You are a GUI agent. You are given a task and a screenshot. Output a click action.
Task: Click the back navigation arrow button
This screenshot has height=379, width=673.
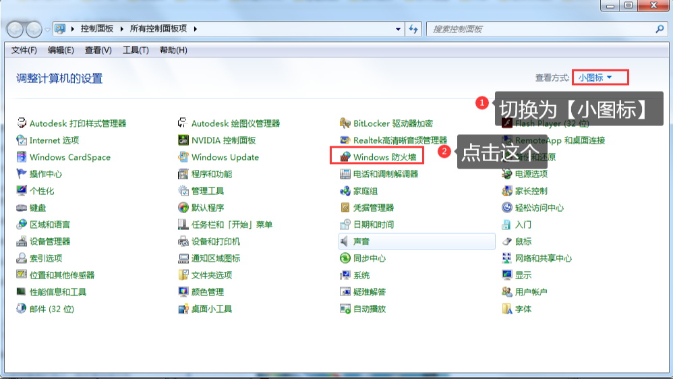tap(15, 30)
